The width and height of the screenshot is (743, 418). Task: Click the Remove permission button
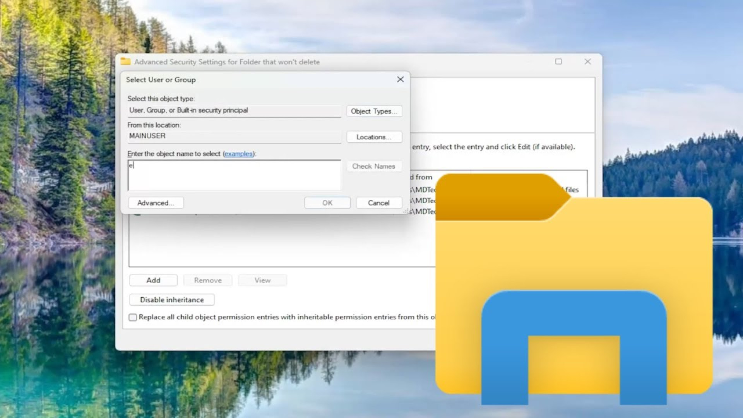coord(208,280)
